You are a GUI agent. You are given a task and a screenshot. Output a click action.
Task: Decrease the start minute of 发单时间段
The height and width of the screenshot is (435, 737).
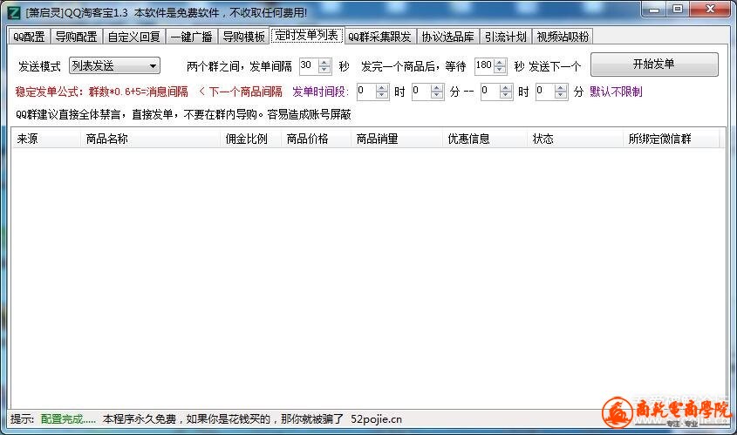point(437,95)
